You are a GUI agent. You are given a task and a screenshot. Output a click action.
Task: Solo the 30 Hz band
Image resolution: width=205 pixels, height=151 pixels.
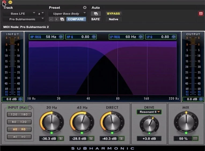61,138
